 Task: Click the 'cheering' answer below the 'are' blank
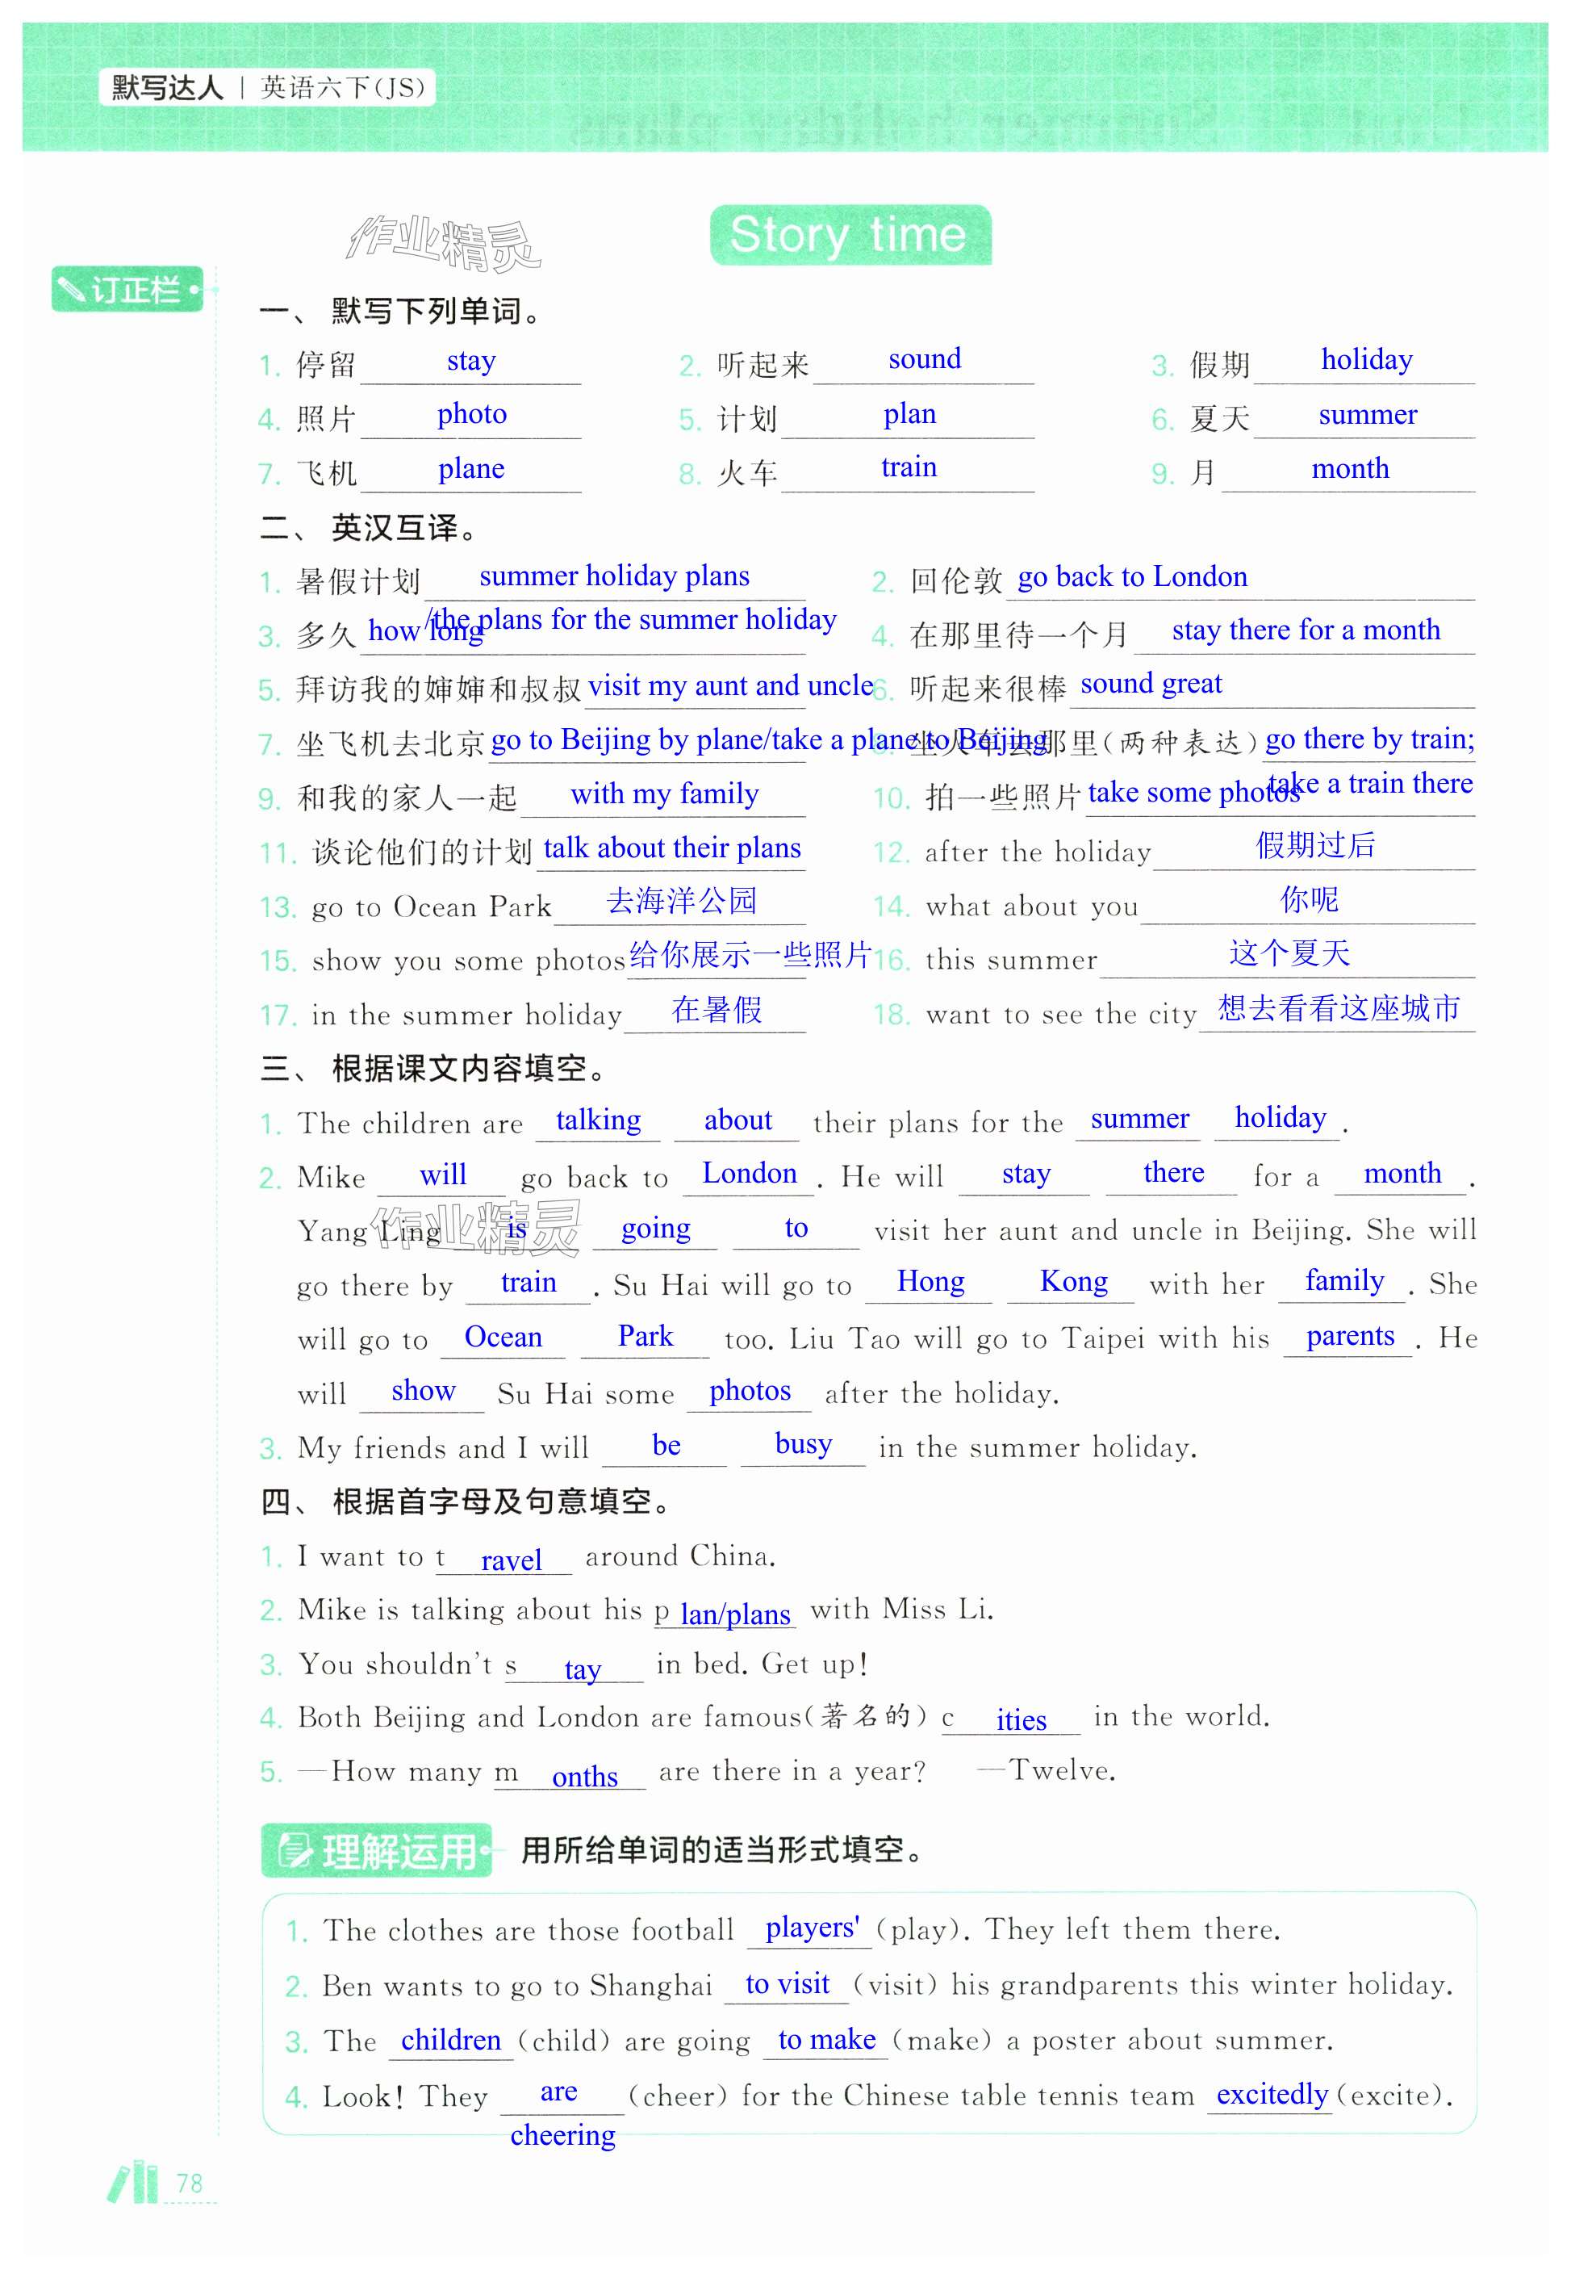[562, 2135]
